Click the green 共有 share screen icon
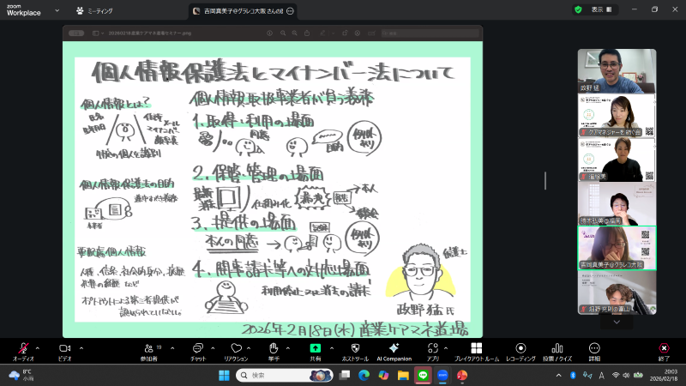 pyautogui.click(x=315, y=348)
